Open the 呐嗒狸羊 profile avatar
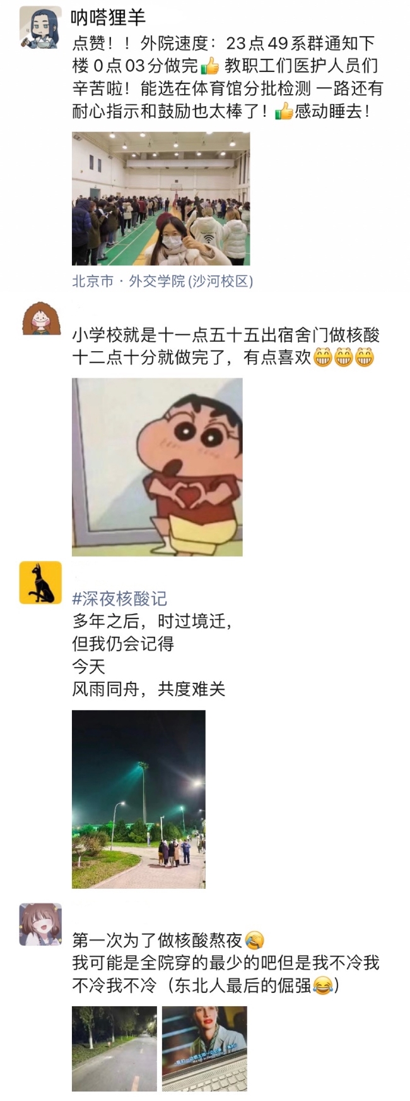The width and height of the screenshot is (410, 1101). [40, 27]
